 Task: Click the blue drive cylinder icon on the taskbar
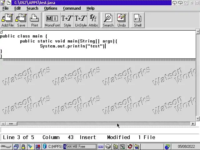click(45, 147)
